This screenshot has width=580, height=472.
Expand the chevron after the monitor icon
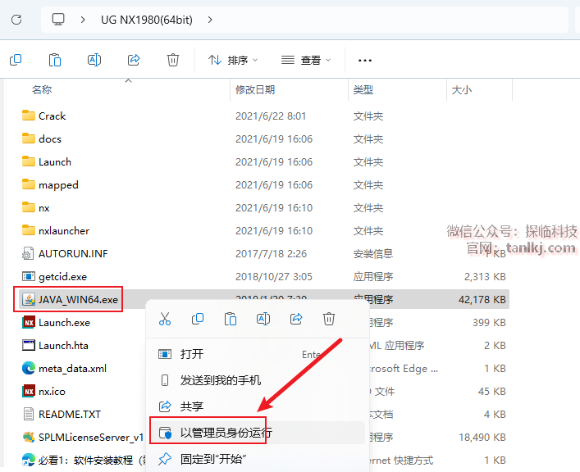83,20
